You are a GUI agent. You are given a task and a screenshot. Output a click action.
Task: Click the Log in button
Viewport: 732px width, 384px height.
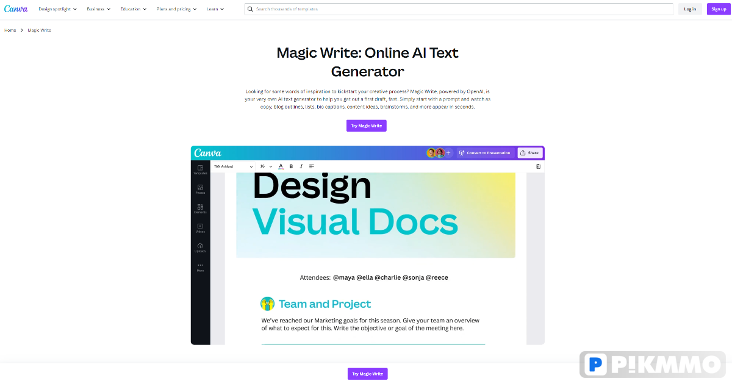click(690, 9)
